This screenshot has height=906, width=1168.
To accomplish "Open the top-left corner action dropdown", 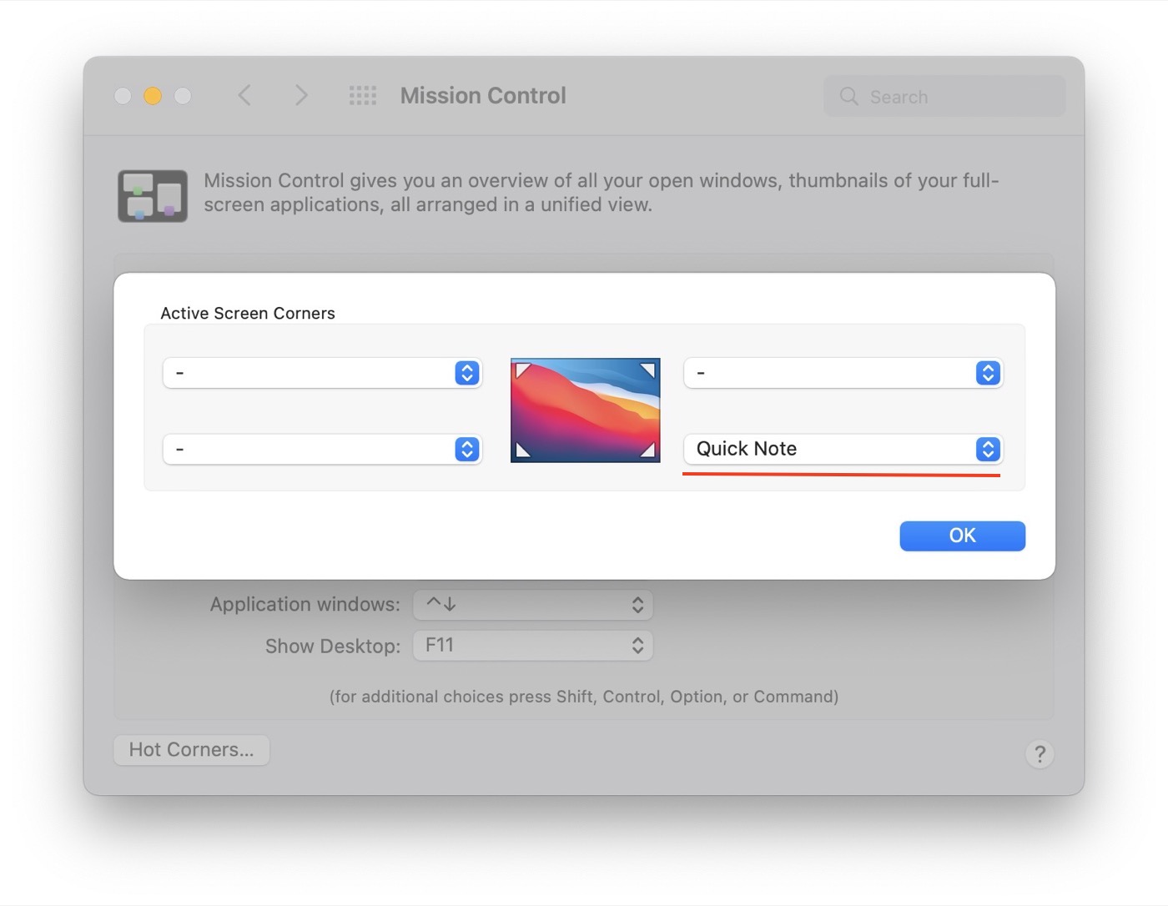I will [322, 373].
